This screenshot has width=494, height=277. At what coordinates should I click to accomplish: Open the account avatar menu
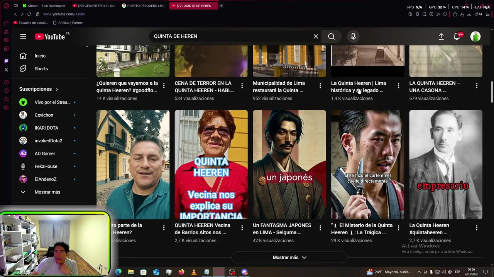pos(475,37)
